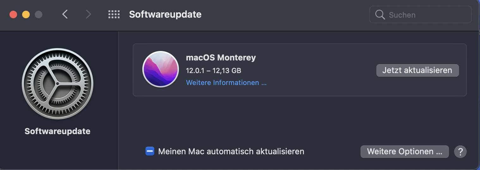Go back to the previous preferences pane
Image resolution: width=480 pixels, height=170 pixels.
pos(65,14)
